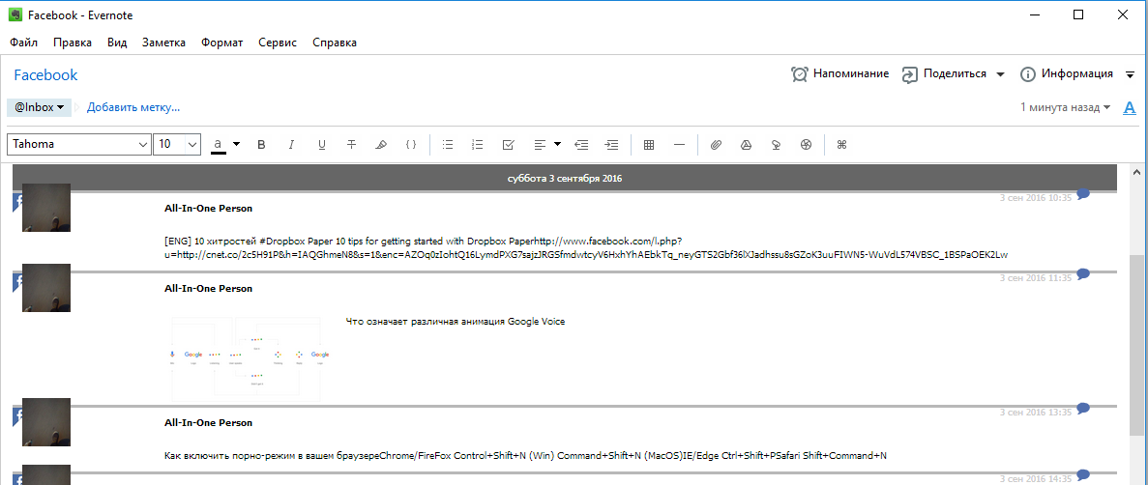Click the scrollbar up arrow

coord(1137,171)
